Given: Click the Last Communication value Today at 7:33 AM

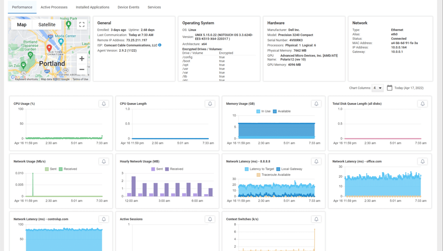Looking at the screenshot, I should pos(141,35).
